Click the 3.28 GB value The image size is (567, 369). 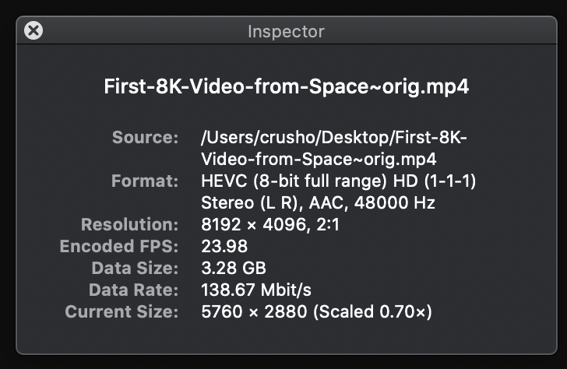pyautogui.click(x=234, y=269)
